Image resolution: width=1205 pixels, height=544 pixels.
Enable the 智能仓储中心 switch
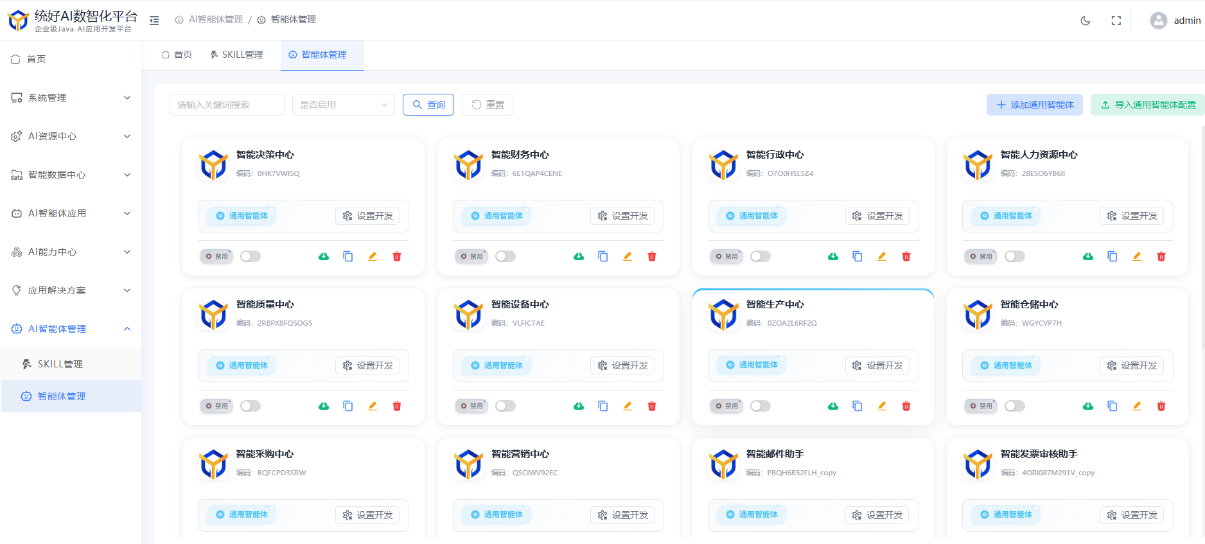click(1015, 406)
